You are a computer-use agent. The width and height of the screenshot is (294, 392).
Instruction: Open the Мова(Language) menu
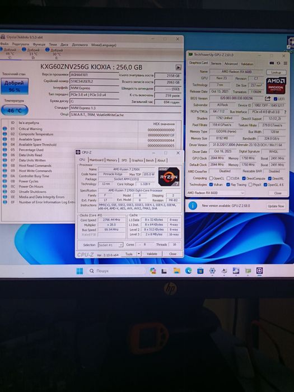point(104,45)
